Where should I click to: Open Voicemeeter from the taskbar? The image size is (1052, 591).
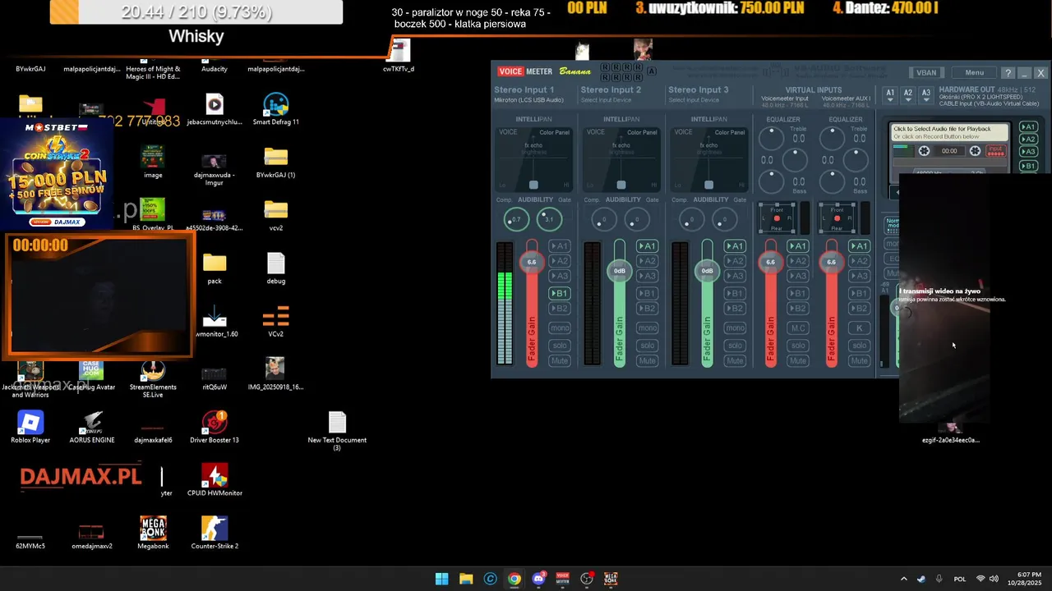[563, 579]
